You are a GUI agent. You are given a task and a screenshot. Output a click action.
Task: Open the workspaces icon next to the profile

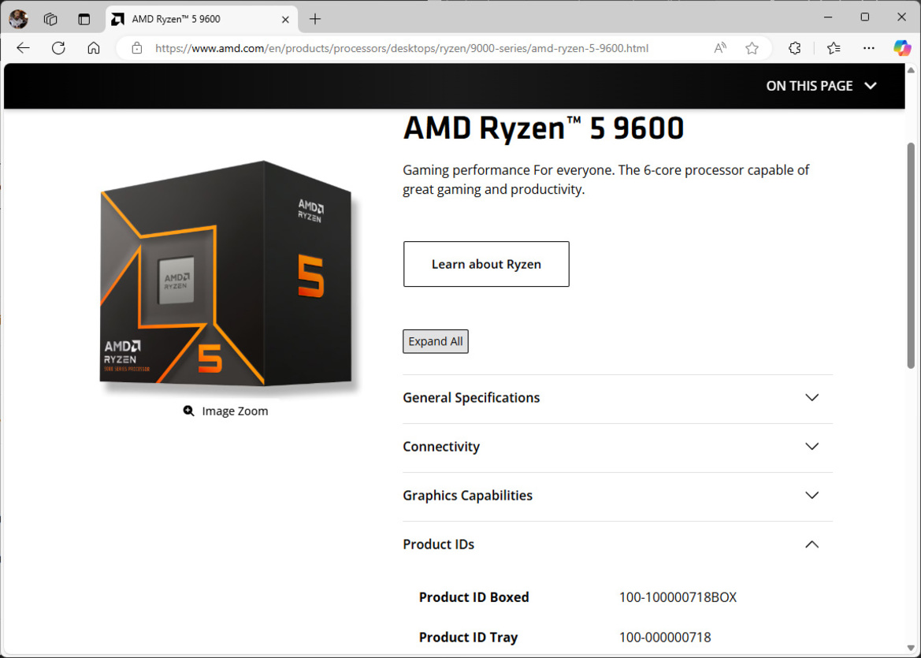(50, 18)
